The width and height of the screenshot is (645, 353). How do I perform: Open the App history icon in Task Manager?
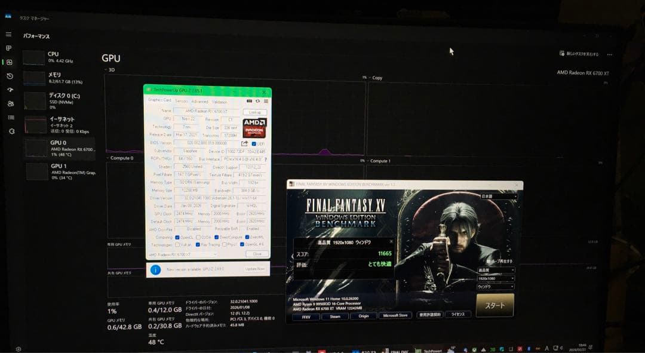click(x=10, y=76)
